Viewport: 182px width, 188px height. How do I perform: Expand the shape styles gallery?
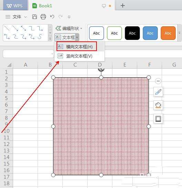(x=179, y=33)
